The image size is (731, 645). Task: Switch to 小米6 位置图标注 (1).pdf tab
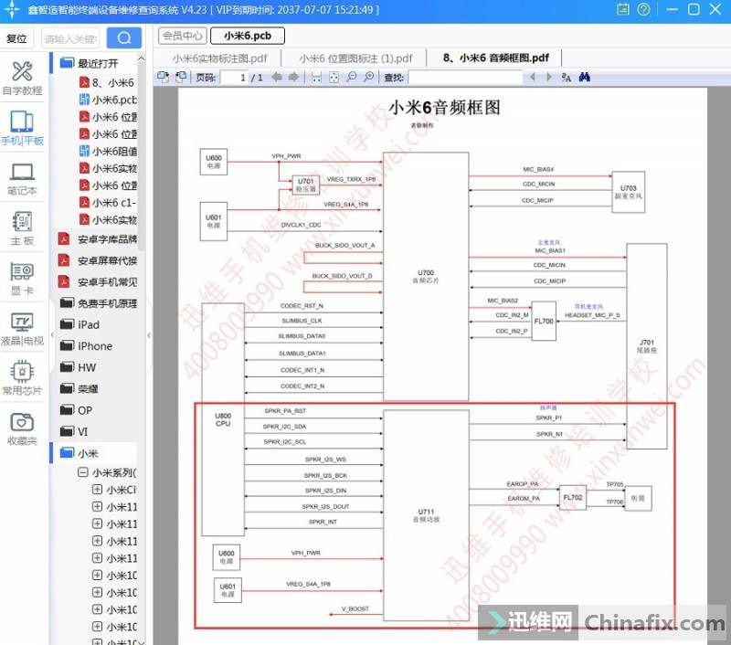pyautogui.click(x=358, y=58)
